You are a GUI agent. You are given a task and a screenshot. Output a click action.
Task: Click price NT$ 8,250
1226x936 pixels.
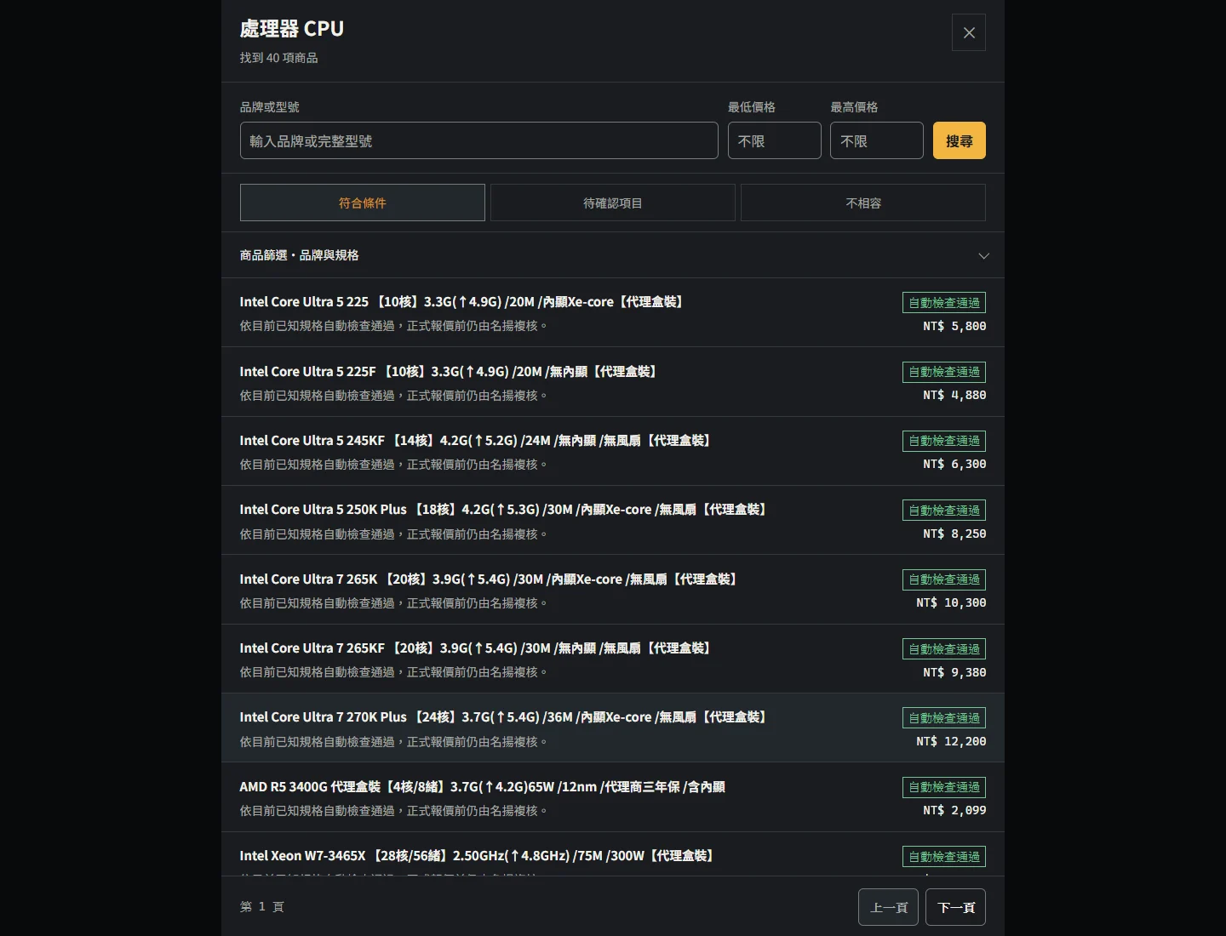tap(954, 534)
